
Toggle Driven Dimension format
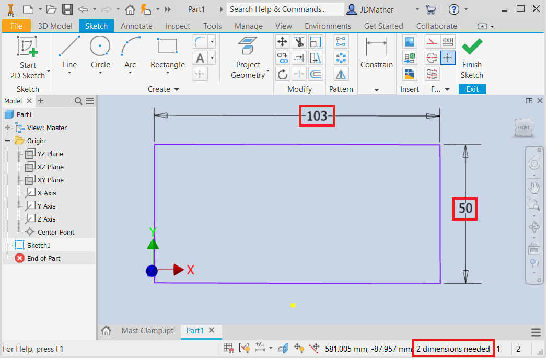[448, 42]
